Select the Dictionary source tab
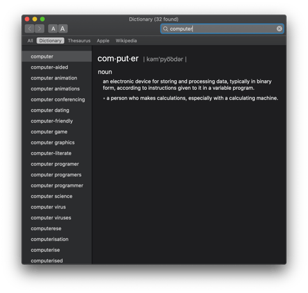The width and height of the screenshot is (308, 293). click(51, 40)
